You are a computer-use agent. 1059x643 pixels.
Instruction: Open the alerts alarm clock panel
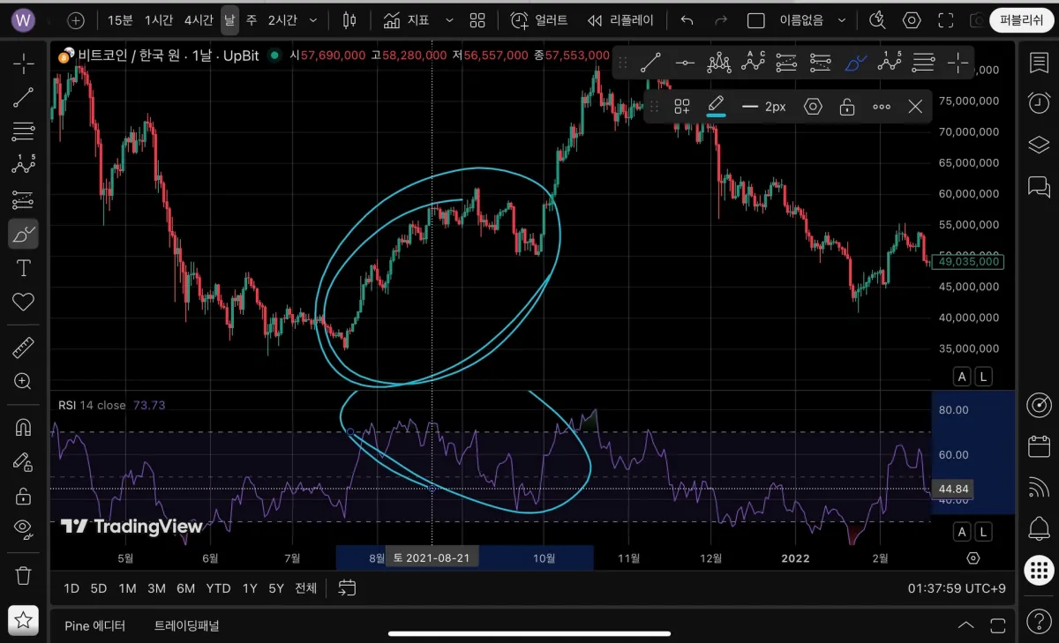point(1039,103)
